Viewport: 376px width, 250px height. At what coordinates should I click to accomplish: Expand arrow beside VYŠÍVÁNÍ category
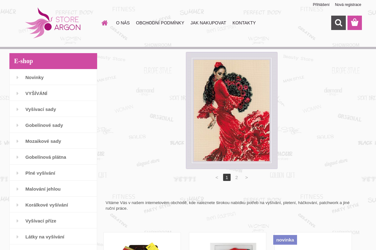tap(18, 93)
